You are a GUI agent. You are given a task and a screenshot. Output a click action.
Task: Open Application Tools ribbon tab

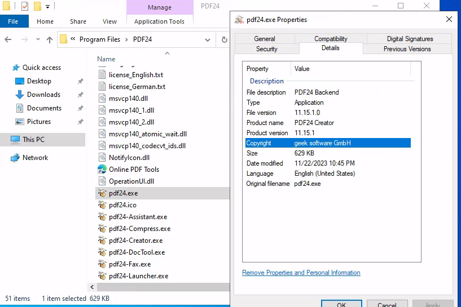click(x=159, y=21)
